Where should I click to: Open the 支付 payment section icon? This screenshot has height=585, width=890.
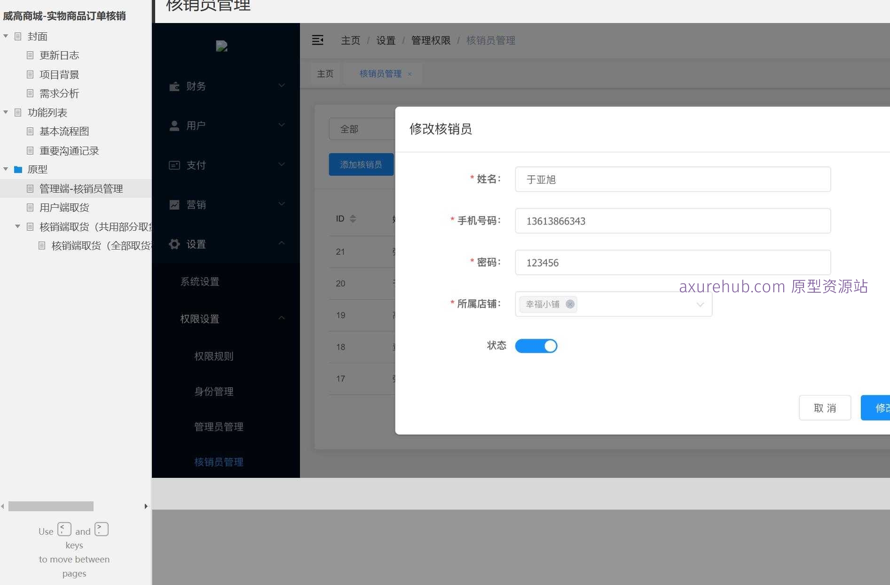[174, 165]
